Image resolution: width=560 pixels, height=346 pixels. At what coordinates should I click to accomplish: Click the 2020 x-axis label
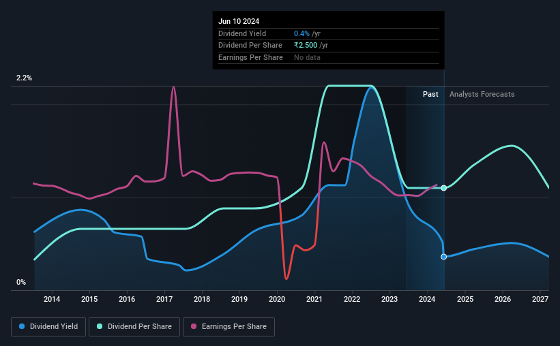[277, 299]
